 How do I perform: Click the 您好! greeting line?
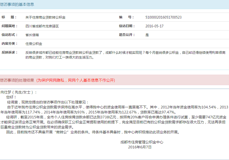11,97
